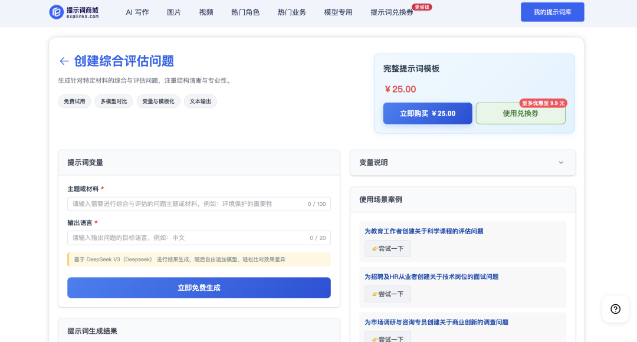Click the 我的提示词库 button

[x=553, y=12]
